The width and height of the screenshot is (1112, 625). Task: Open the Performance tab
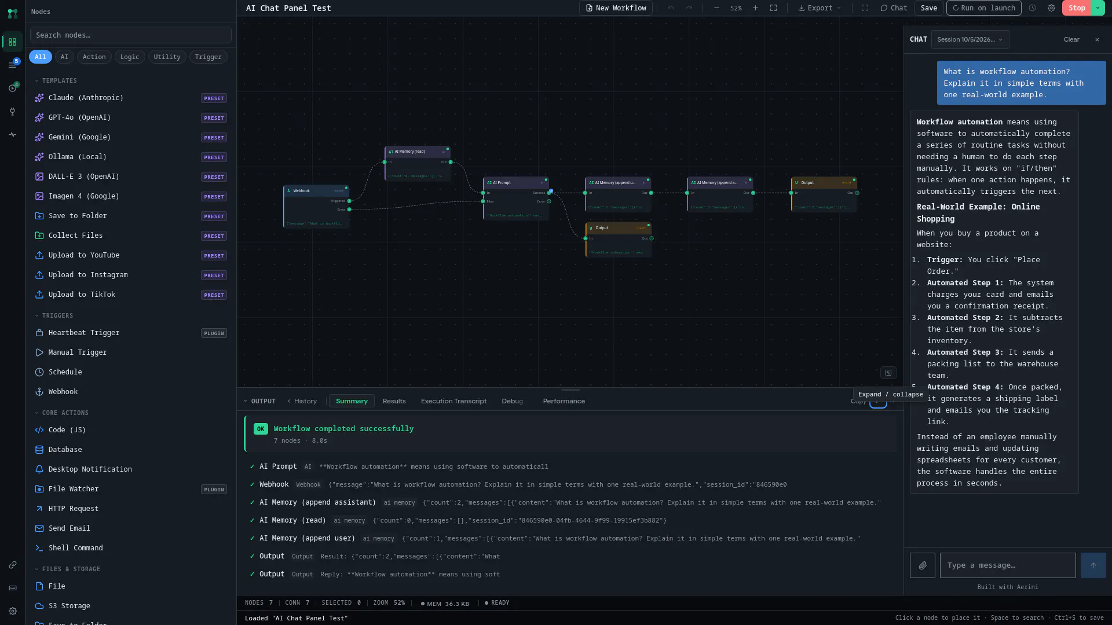click(x=564, y=401)
